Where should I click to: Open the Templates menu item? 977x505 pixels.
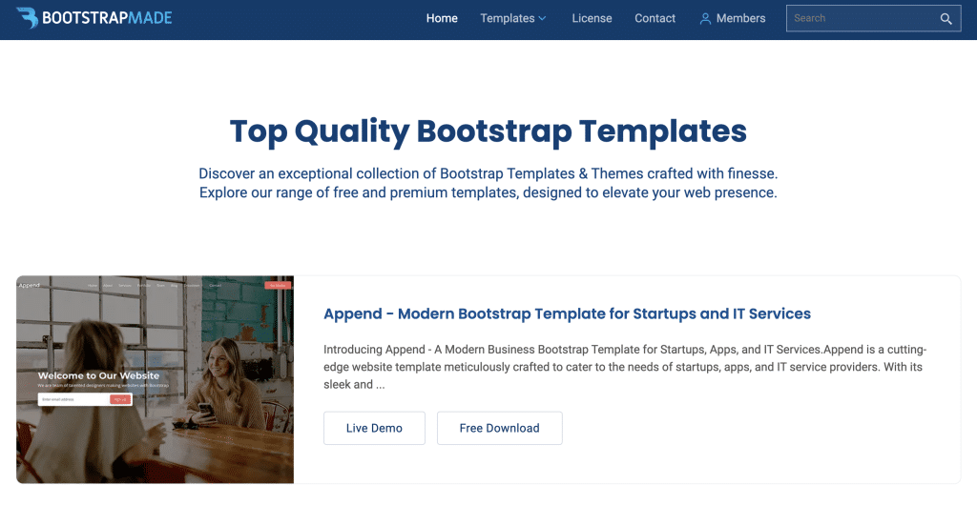coord(507,18)
